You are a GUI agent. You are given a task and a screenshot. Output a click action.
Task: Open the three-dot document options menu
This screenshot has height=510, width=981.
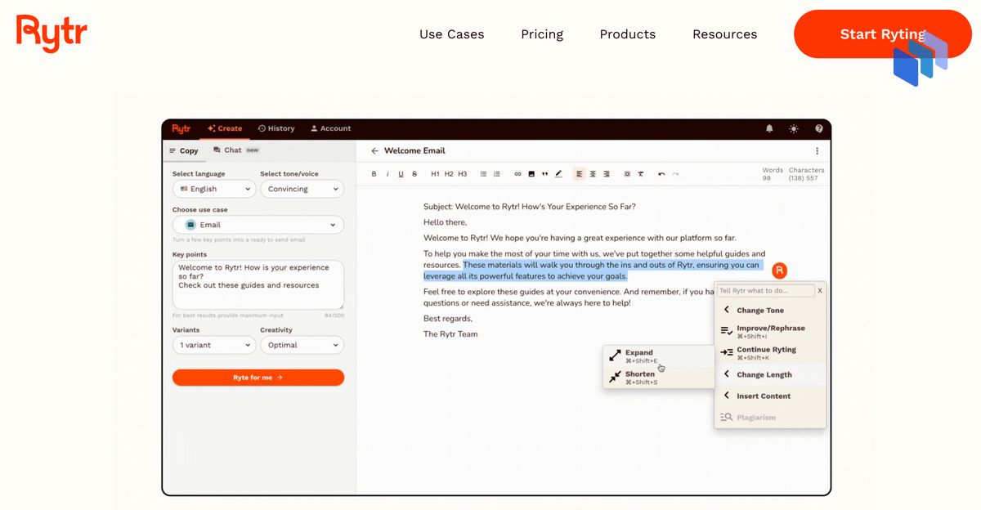[817, 151]
